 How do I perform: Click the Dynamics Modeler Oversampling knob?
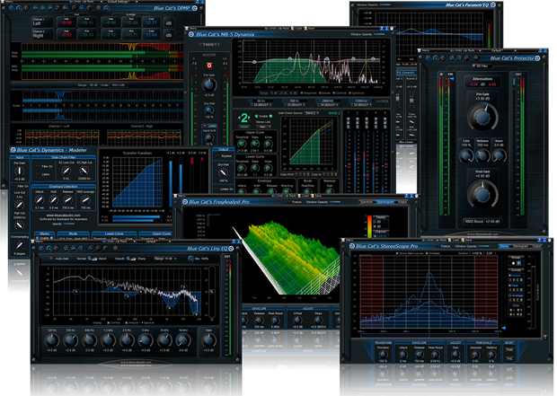tap(19, 245)
